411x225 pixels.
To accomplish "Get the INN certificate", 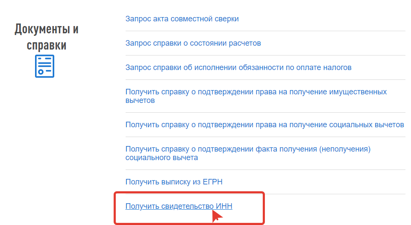I will coord(179,206).
